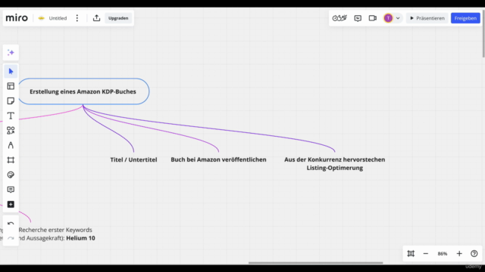Select the cursor selection tool
485x272 pixels.
[x=11, y=72]
